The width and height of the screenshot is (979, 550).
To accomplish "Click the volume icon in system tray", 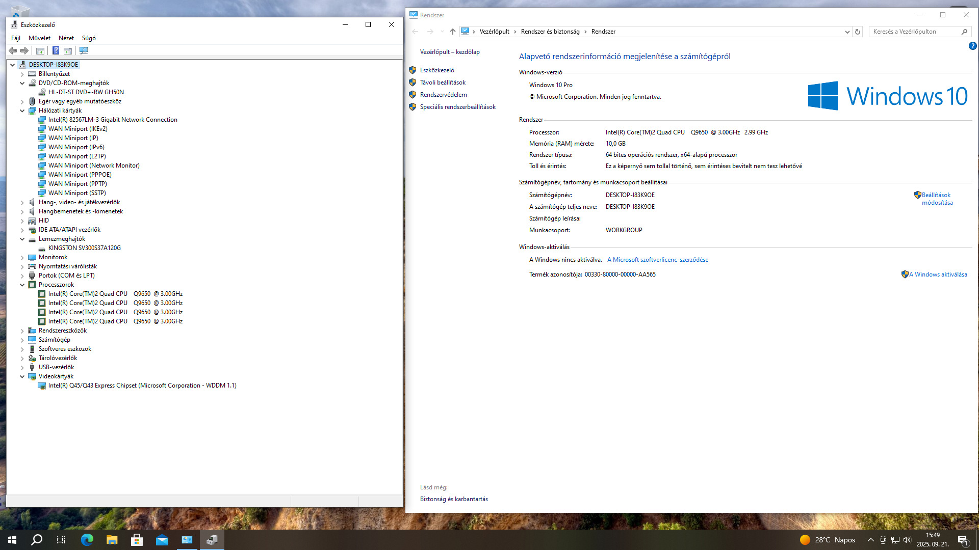I will 907,540.
